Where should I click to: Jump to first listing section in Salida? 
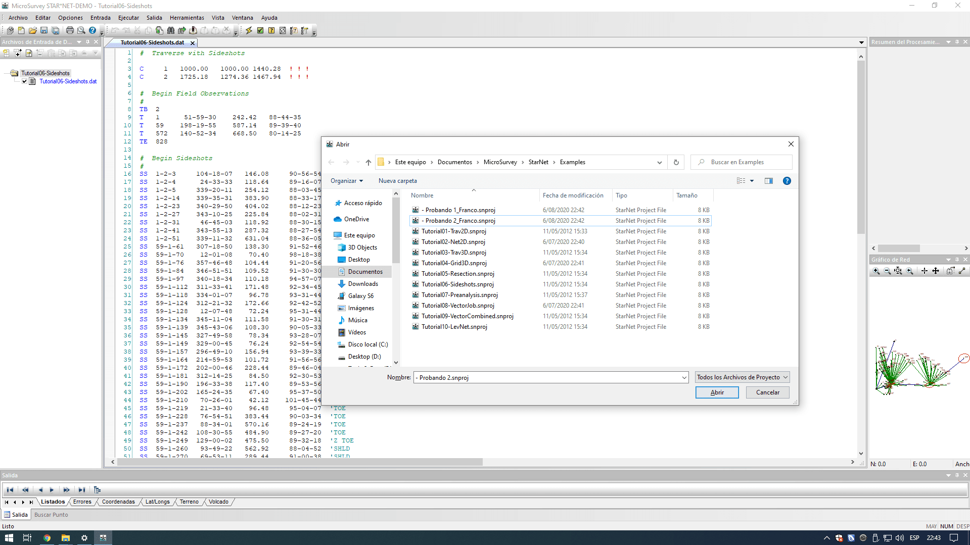tap(10, 489)
